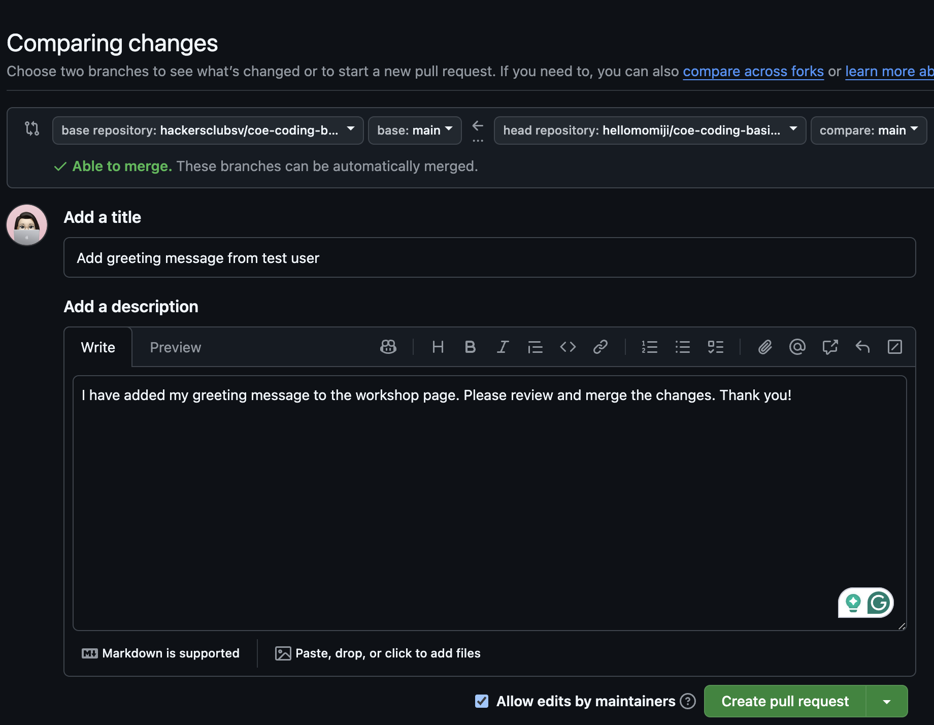Open the compare across forks link
The height and width of the screenshot is (725, 934).
coord(753,71)
